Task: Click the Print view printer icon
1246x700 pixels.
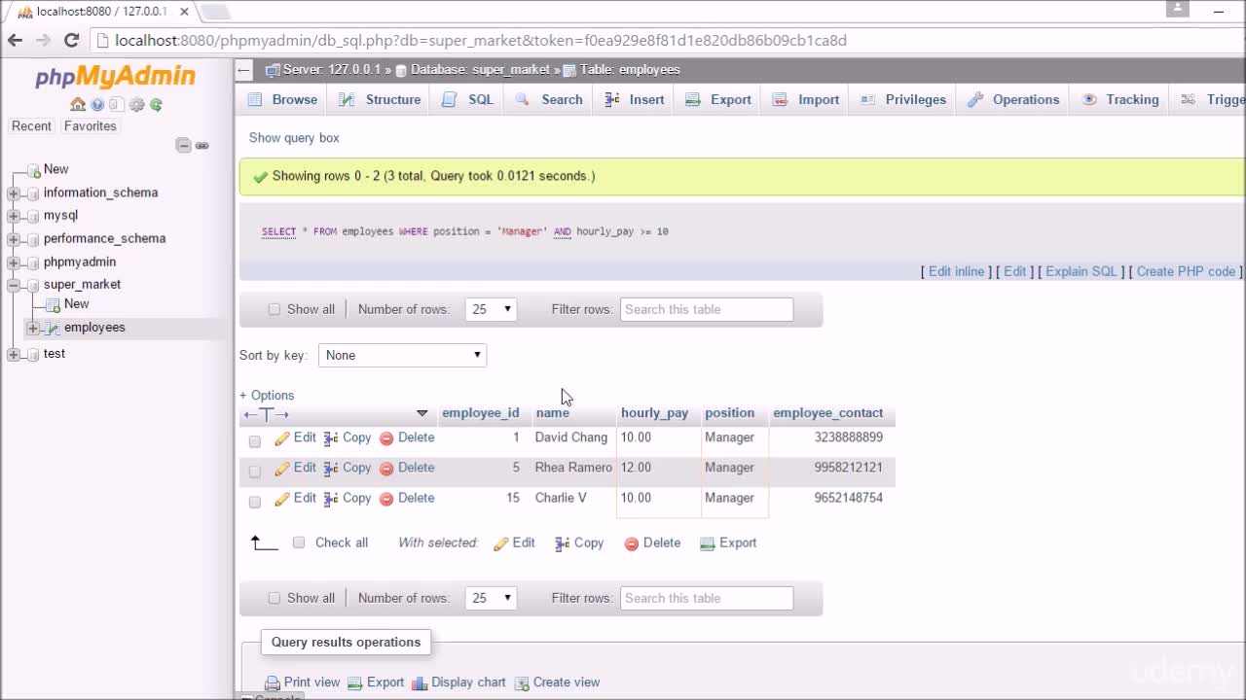Action: coord(273,683)
